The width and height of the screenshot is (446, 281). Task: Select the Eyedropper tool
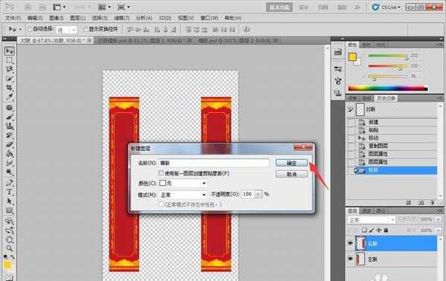pyautogui.click(x=10, y=97)
